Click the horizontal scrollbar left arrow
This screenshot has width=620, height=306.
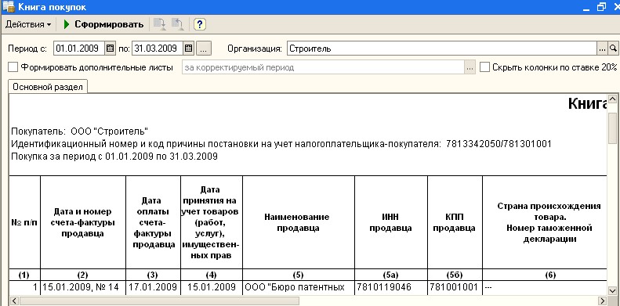pos(13,301)
